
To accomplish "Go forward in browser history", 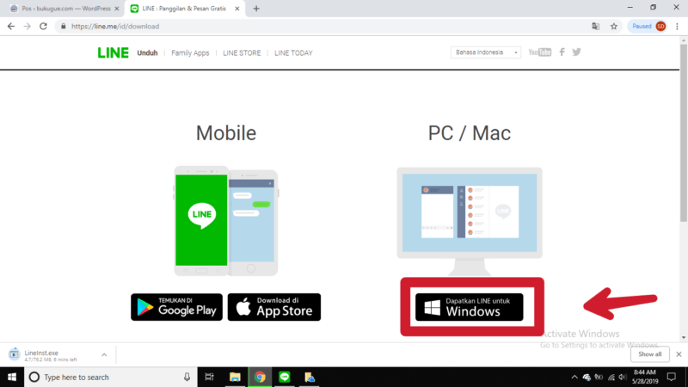I will (28, 27).
